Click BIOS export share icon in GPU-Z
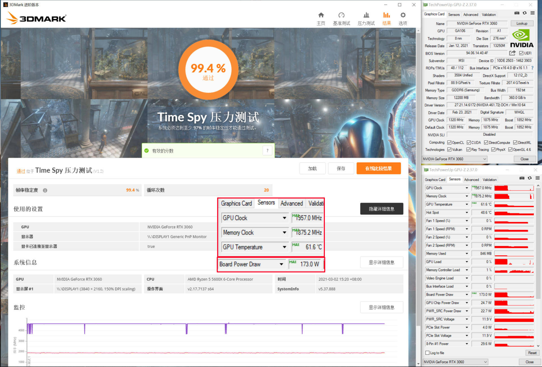The height and width of the screenshot is (367, 542). [512, 53]
